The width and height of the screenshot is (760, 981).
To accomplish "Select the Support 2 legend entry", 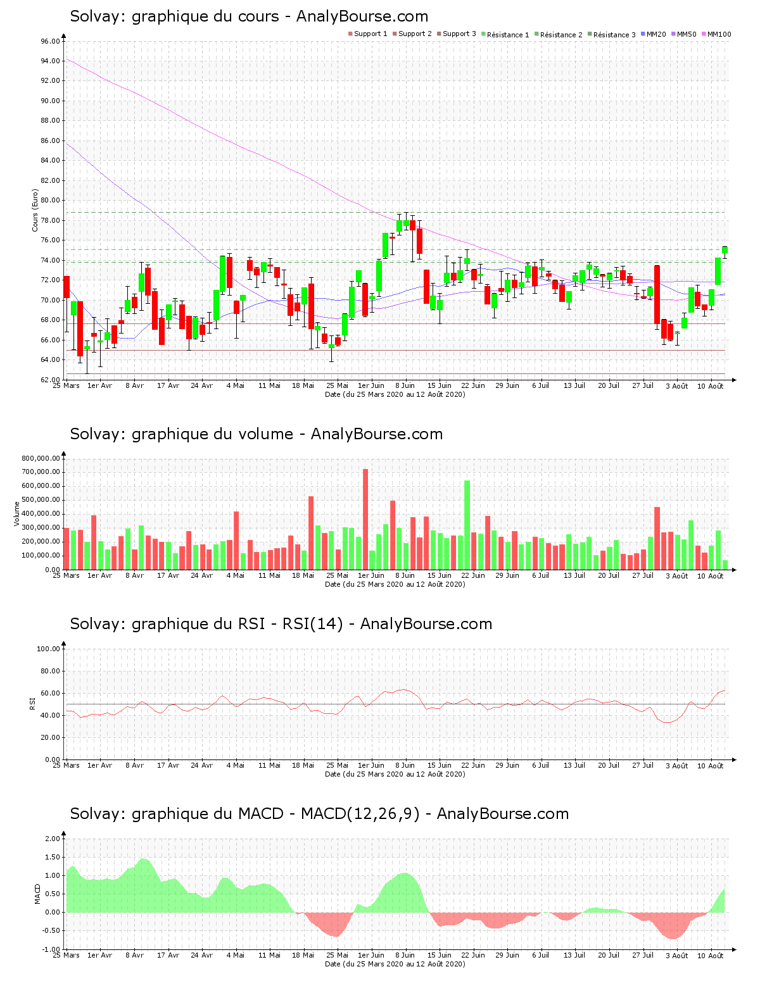I will (412, 34).
